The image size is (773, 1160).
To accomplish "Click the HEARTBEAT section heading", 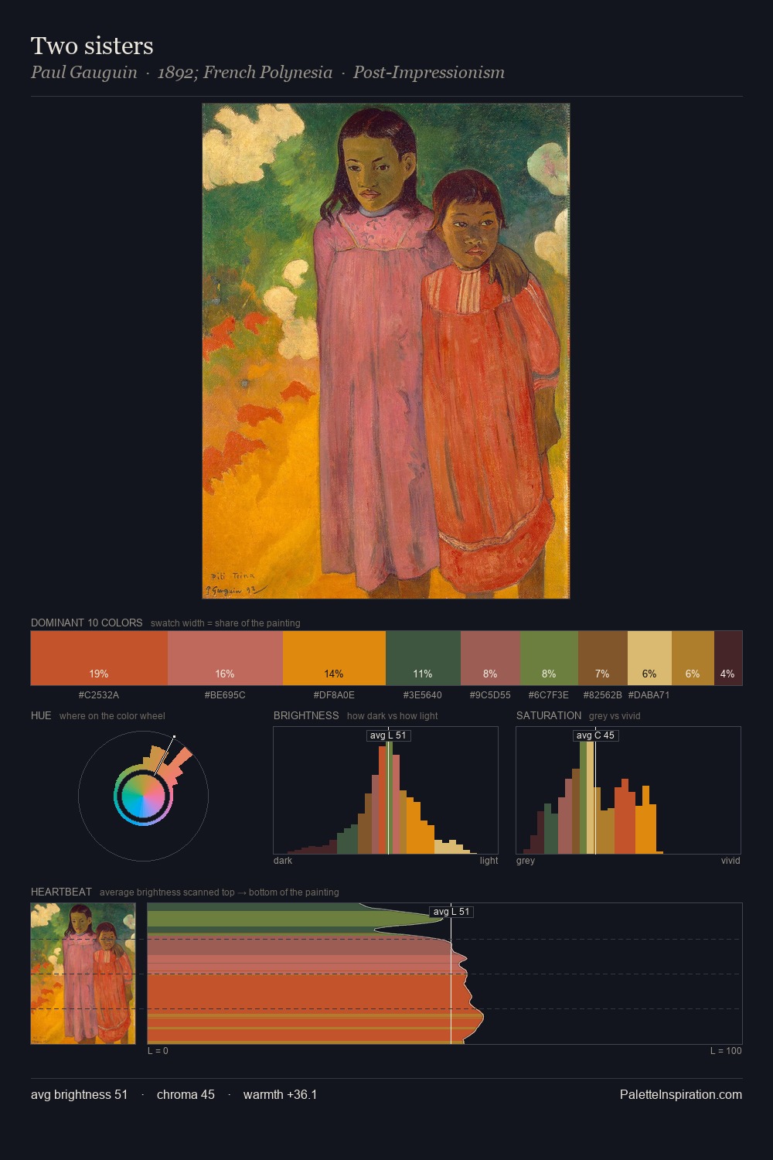I will [x=61, y=892].
